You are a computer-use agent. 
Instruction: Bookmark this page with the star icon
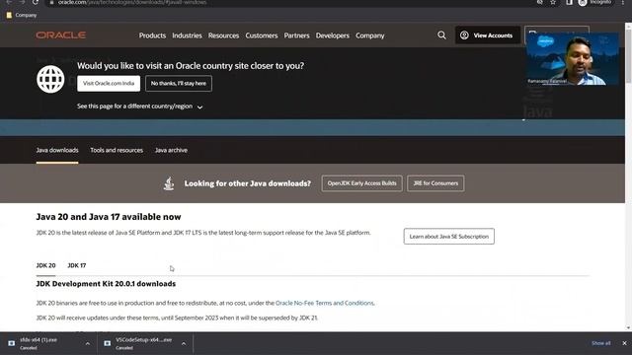[x=553, y=2]
